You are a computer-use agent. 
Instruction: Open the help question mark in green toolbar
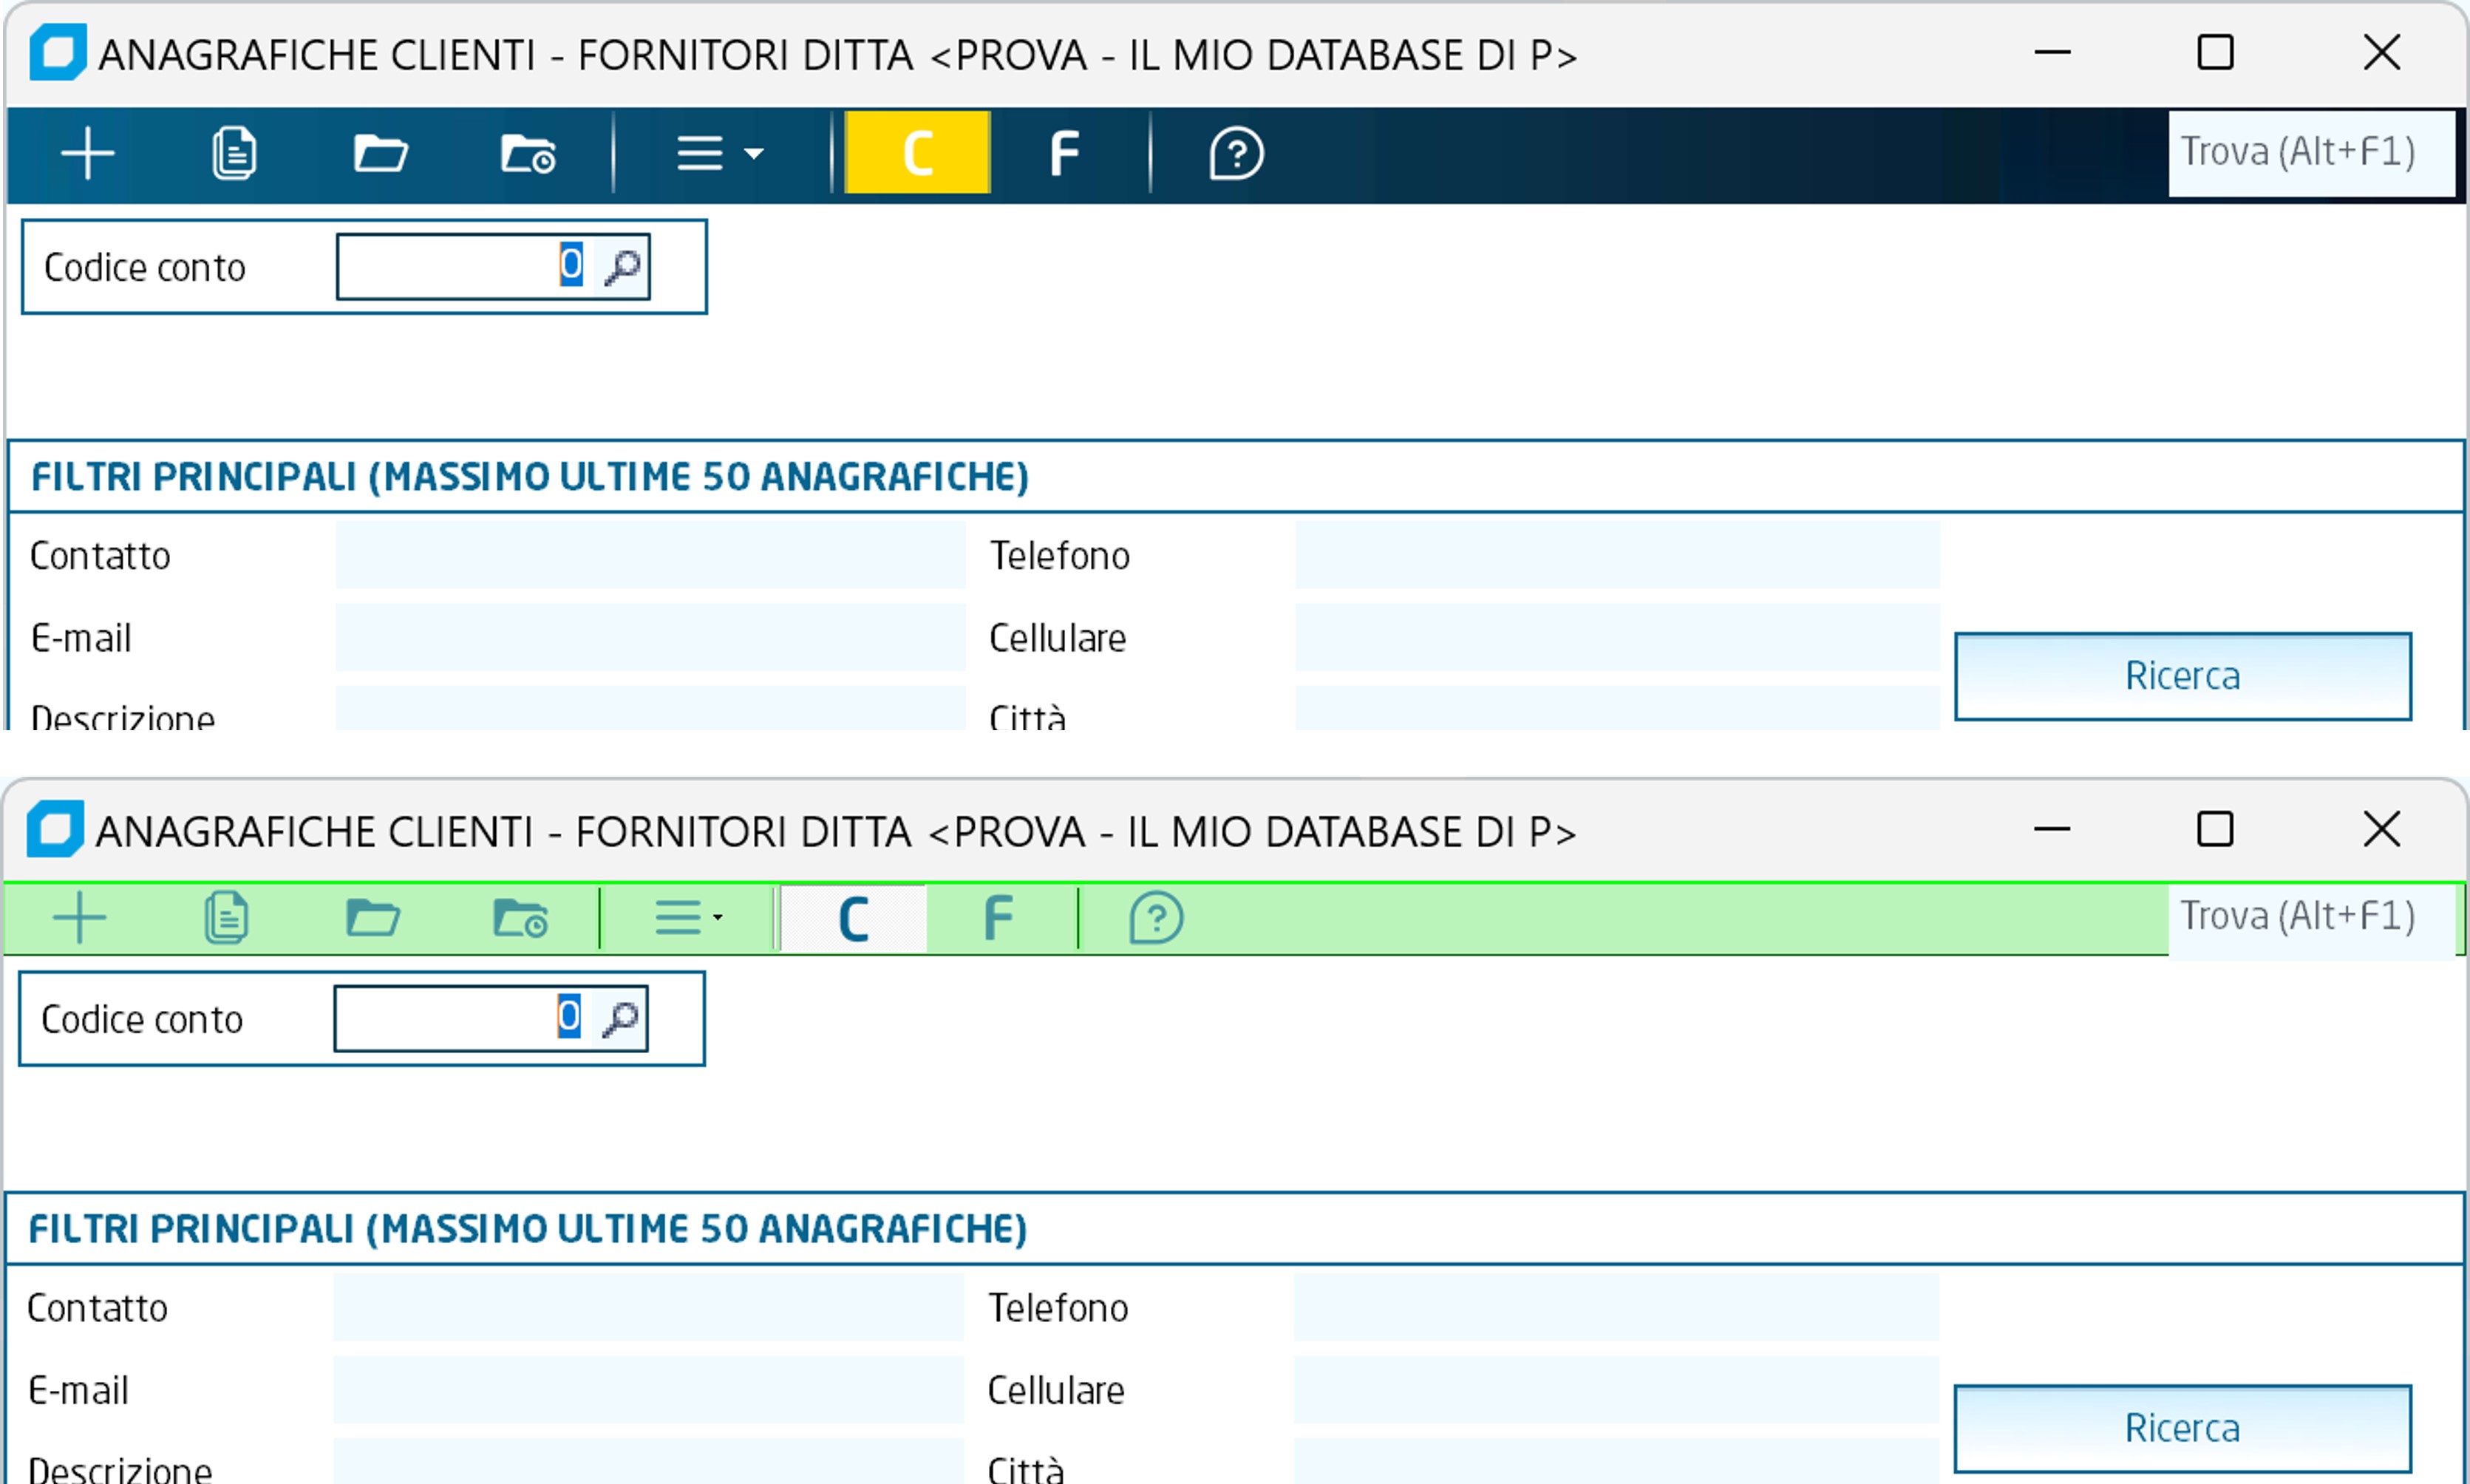click(x=1156, y=918)
